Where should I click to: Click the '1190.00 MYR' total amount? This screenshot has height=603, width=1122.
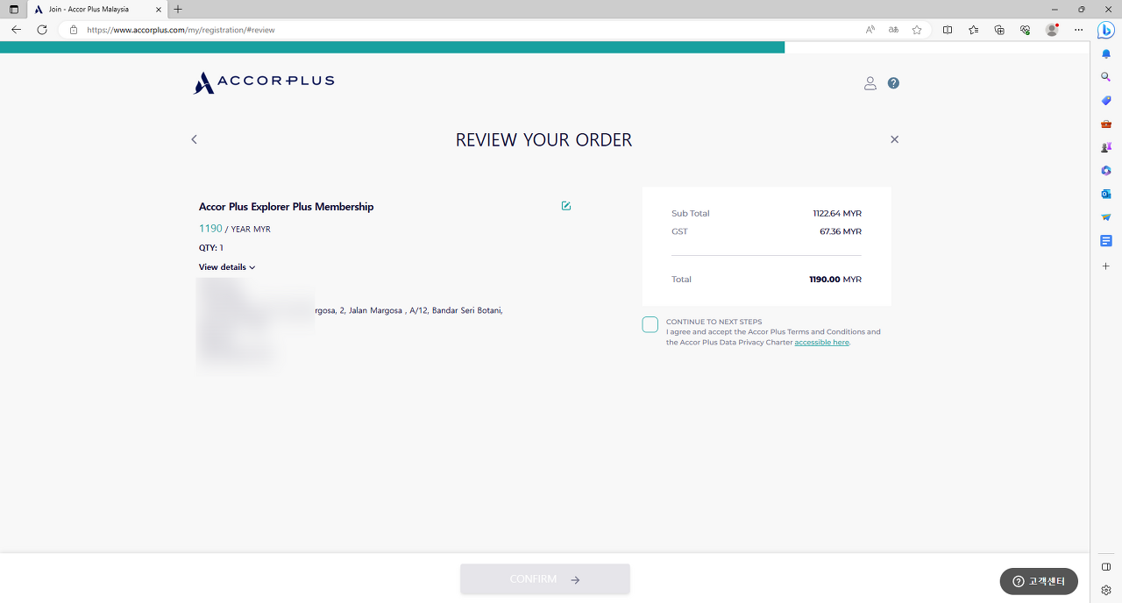click(x=835, y=280)
